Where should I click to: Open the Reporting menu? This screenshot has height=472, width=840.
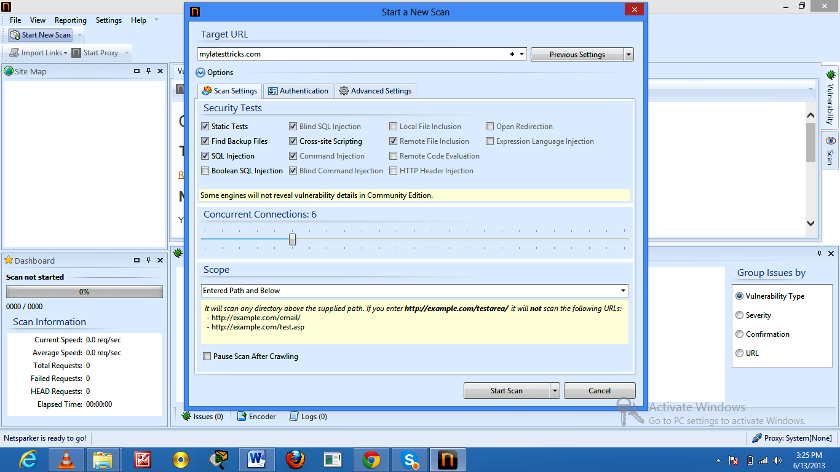71,20
